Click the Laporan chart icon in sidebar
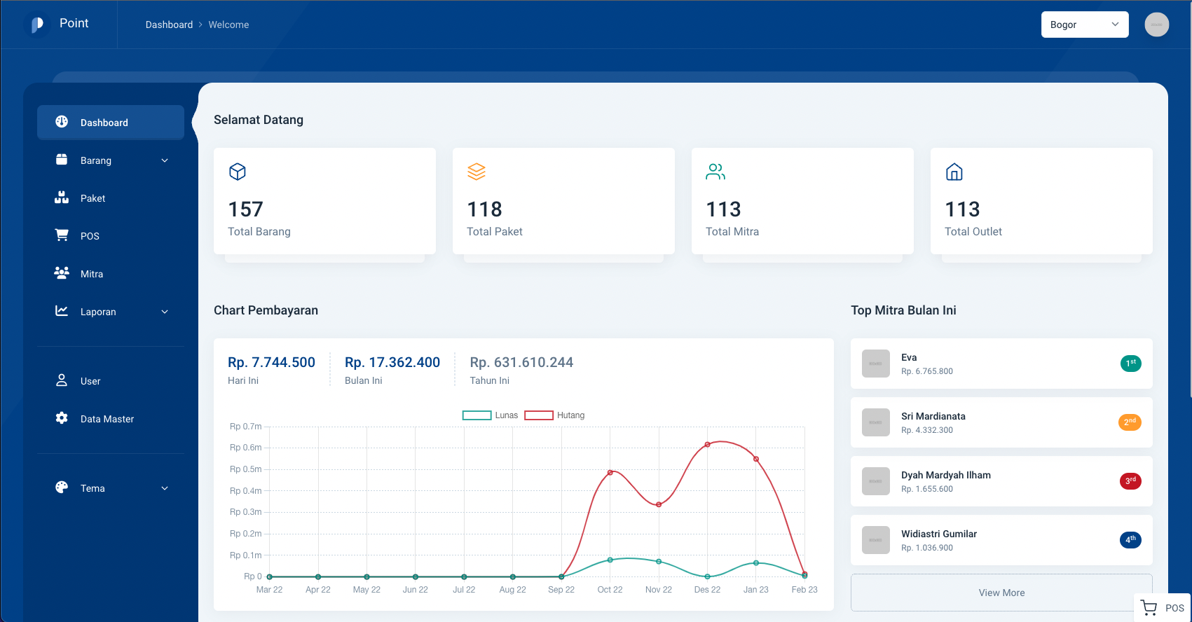Viewport: 1192px width, 622px height. point(62,311)
